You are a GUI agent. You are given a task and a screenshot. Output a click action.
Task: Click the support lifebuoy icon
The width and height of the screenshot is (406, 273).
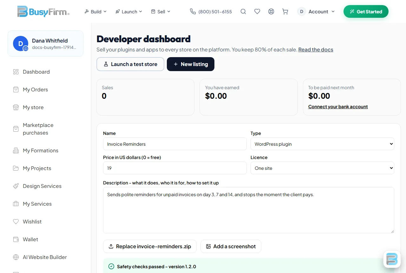(x=271, y=11)
